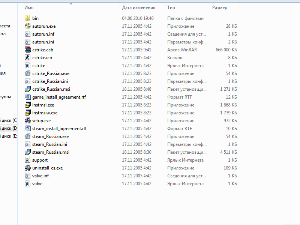
Task: Select the file name autorun.exe
Action: click(44, 26)
